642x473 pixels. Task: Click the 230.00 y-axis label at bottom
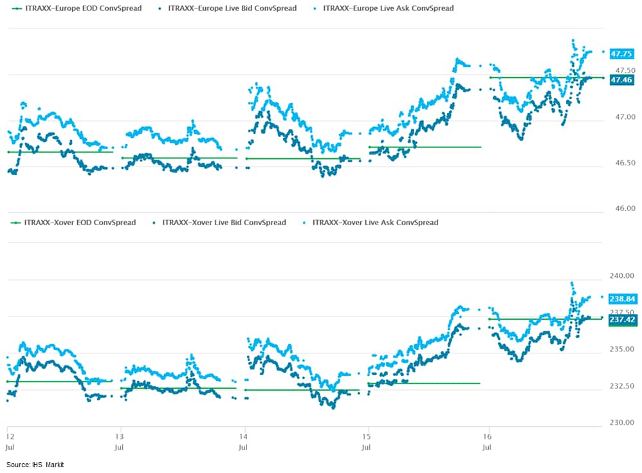click(621, 423)
